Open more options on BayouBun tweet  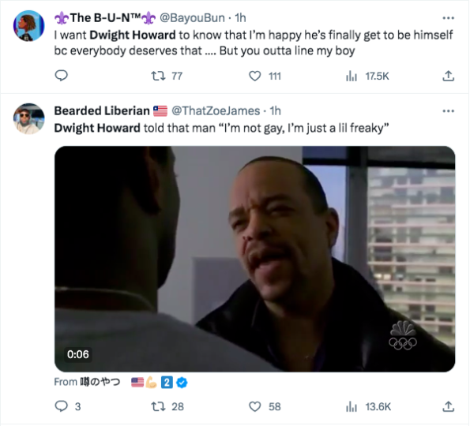coord(448,18)
